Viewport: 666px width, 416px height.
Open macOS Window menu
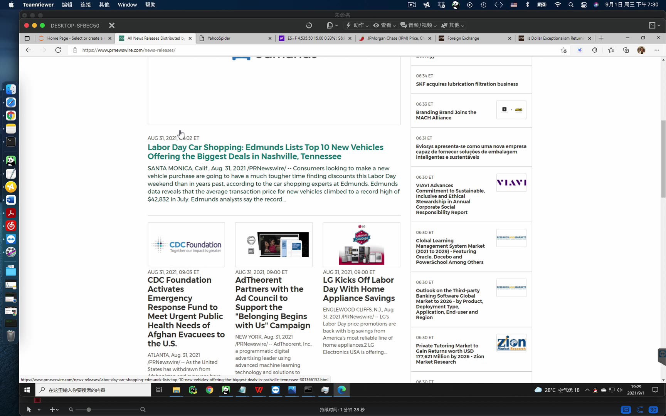tap(127, 5)
